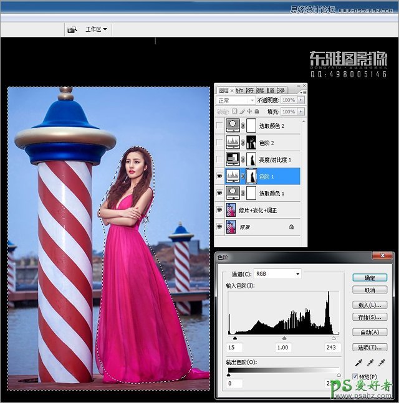
Task: Expand the 工作区 workspace menu
Action: (x=97, y=29)
